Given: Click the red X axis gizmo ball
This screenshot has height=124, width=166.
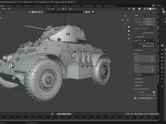Looking at the screenshot, I should click(x=128, y=20).
